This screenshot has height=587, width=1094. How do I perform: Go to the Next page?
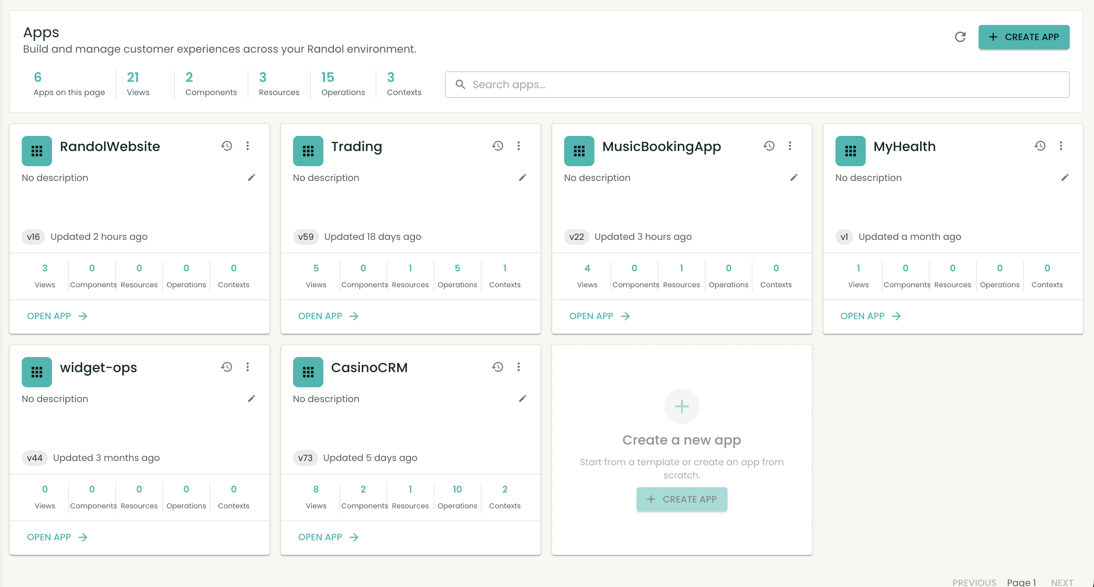pos(1062,582)
